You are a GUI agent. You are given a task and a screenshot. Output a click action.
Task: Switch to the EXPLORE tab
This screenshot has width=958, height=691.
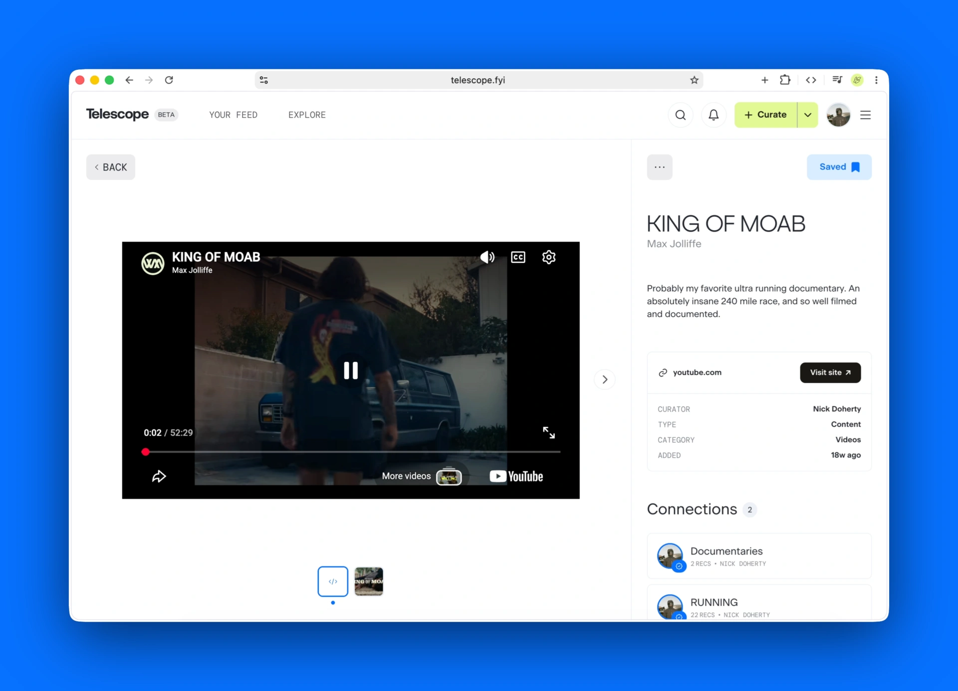coord(307,115)
